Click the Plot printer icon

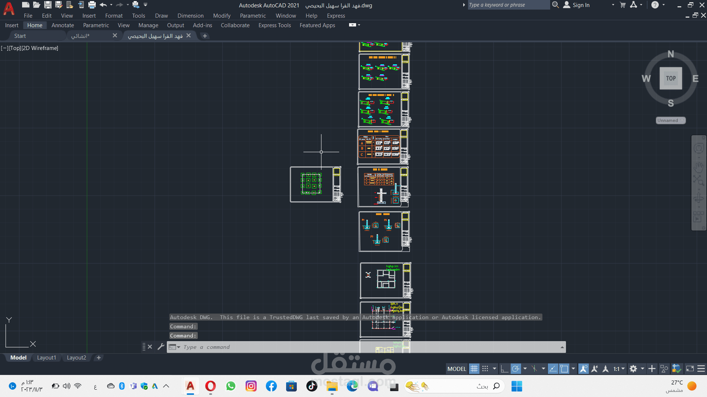pos(92,5)
